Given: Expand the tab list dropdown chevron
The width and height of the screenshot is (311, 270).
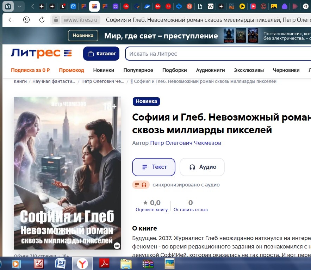Looking at the screenshot, I should (x=19, y=6).
